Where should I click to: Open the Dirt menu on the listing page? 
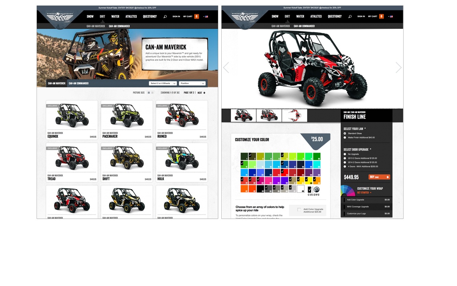pos(102,16)
